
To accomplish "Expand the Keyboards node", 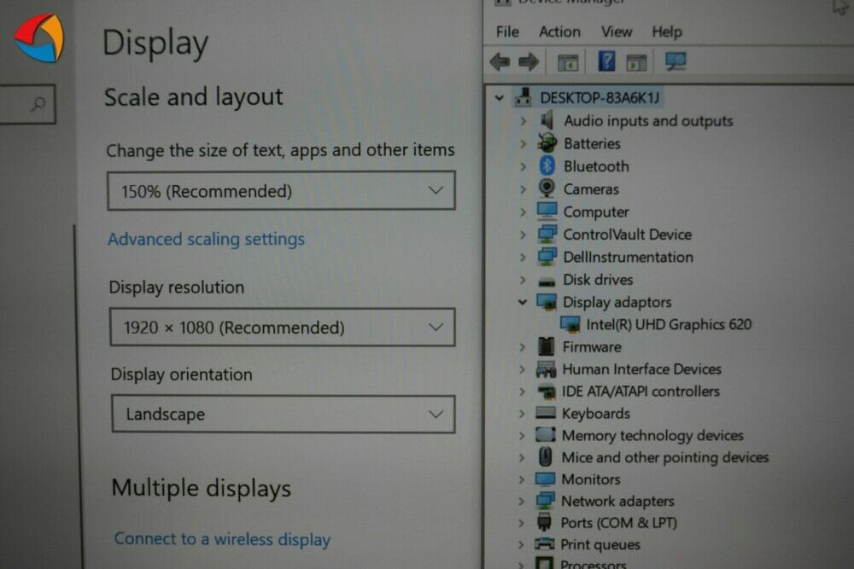I will tap(522, 414).
